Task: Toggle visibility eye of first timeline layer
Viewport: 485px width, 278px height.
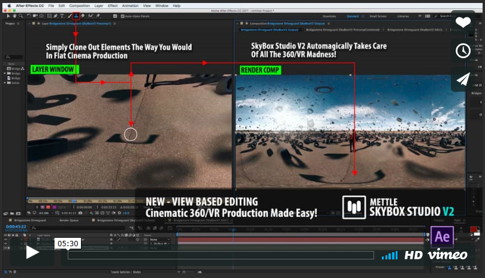Action: click(x=5, y=239)
